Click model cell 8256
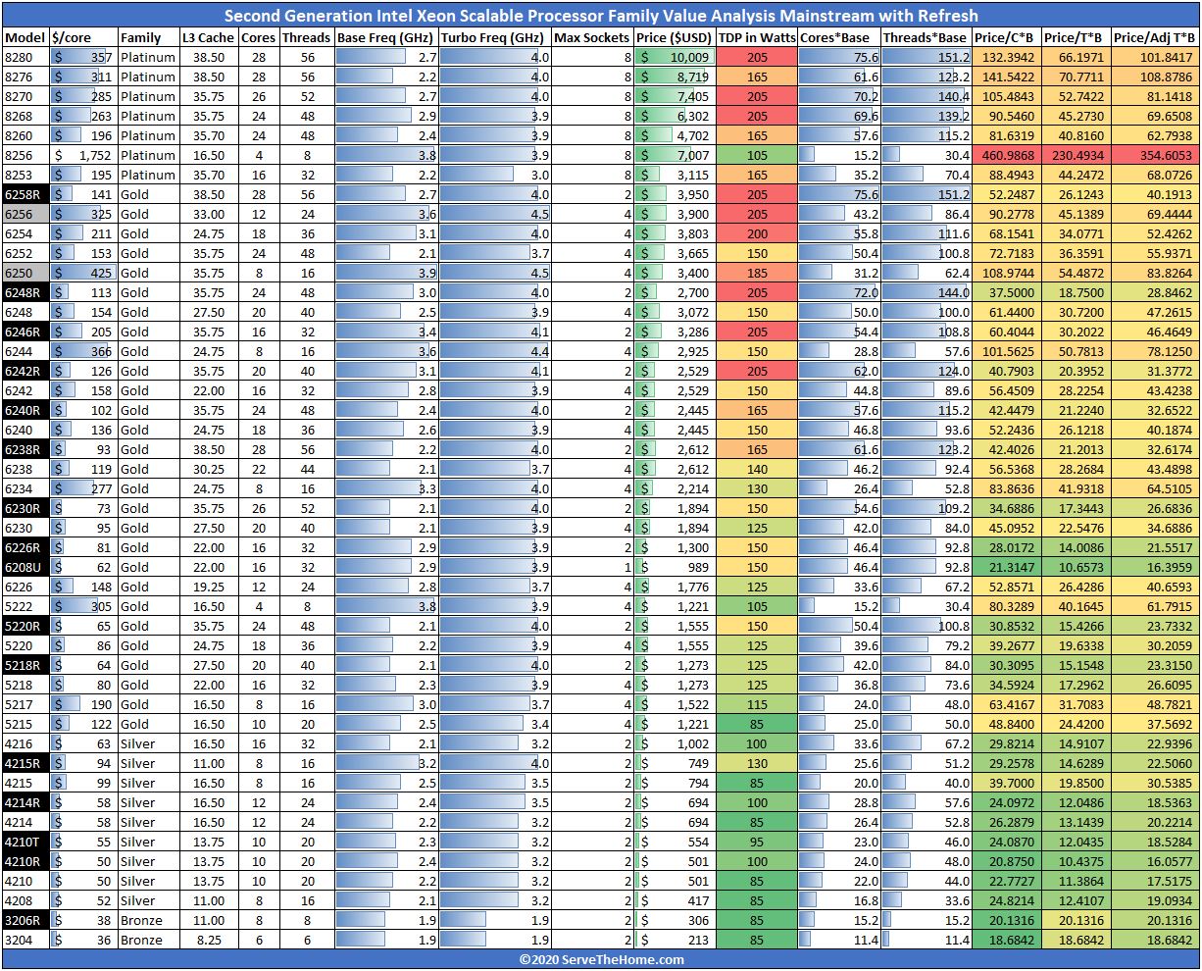The image size is (1202, 971). (25, 155)
